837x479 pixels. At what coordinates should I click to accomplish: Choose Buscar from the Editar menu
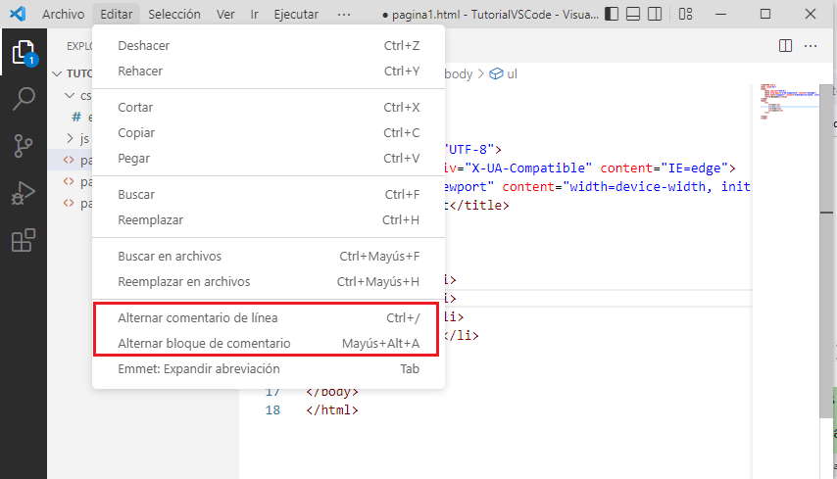pyautogui.click(x=269, y=195)
